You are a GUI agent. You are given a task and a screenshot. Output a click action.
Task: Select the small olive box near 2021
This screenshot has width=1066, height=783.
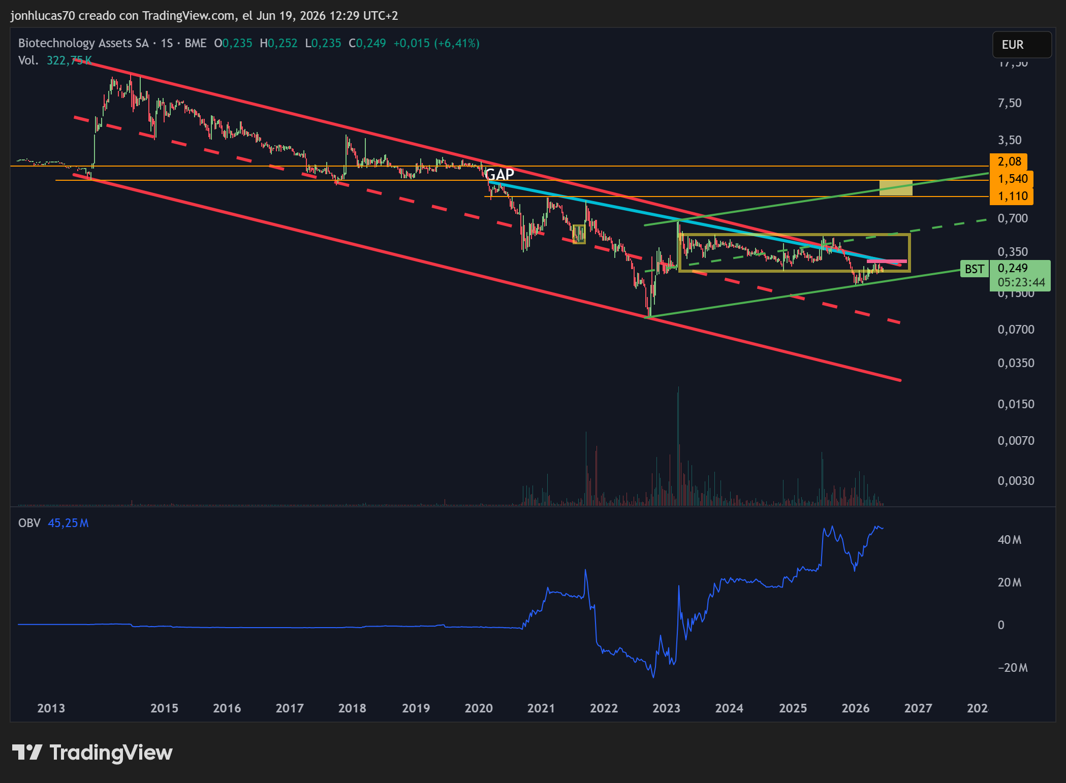[579, 234]
